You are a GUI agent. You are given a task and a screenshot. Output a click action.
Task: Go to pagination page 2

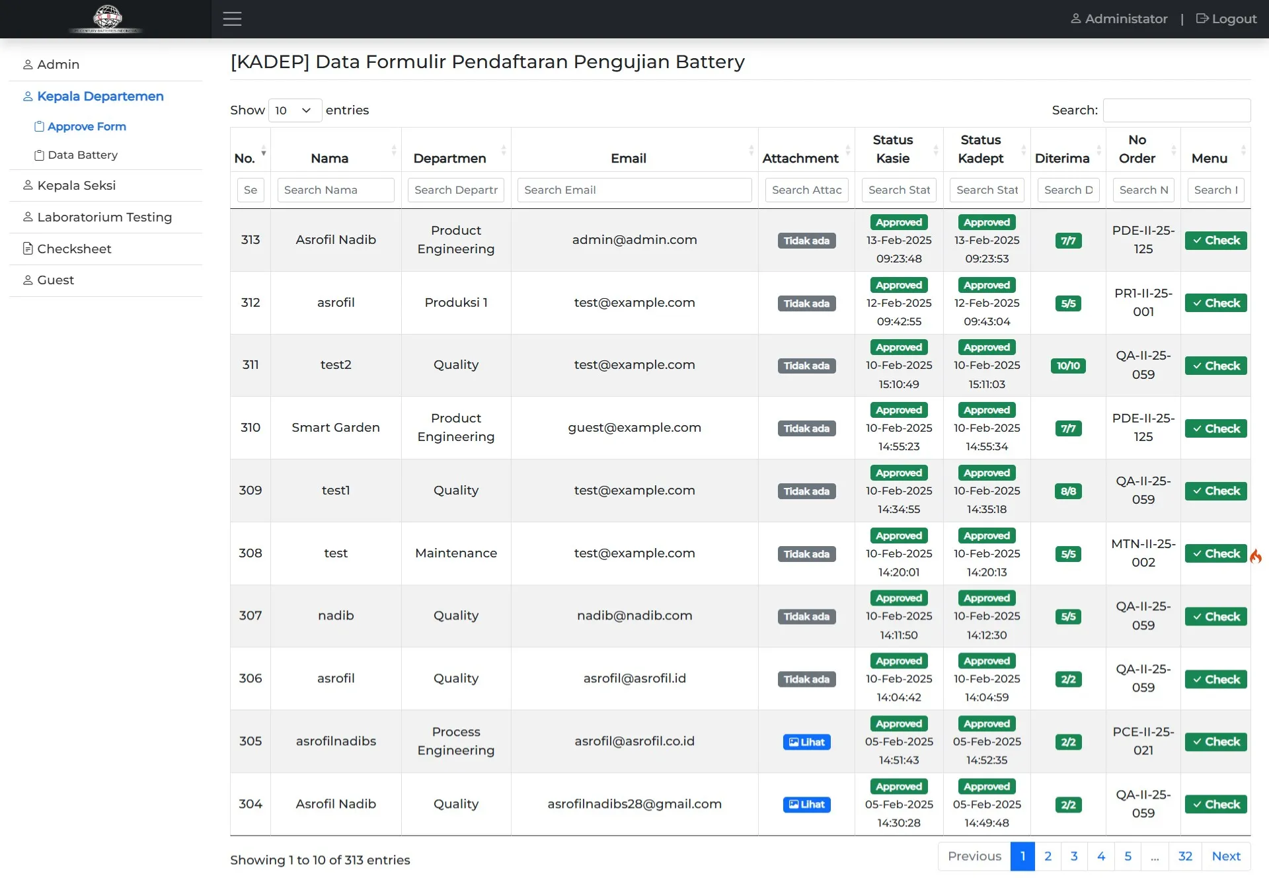tap(1048, 857)
